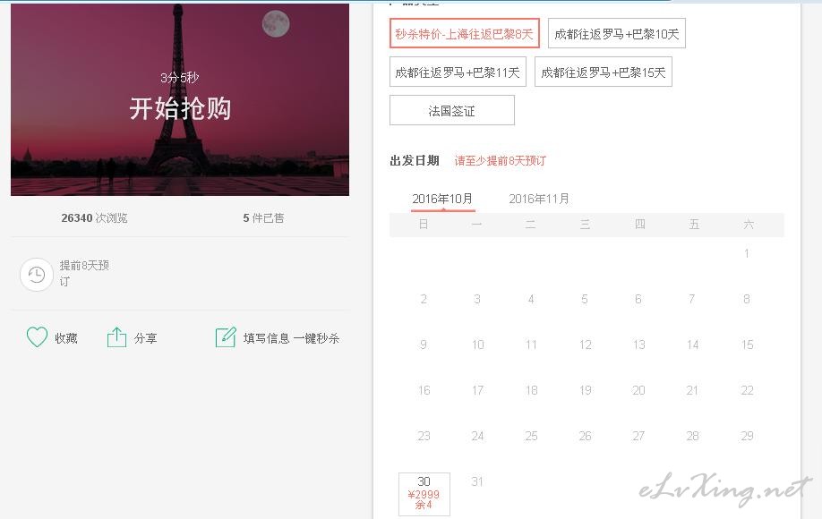
Task: Click calendar date 12
Action: (586, 345)
